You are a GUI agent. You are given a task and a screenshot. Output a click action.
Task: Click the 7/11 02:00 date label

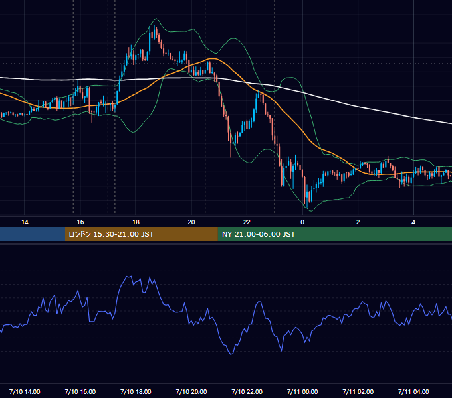358,391
